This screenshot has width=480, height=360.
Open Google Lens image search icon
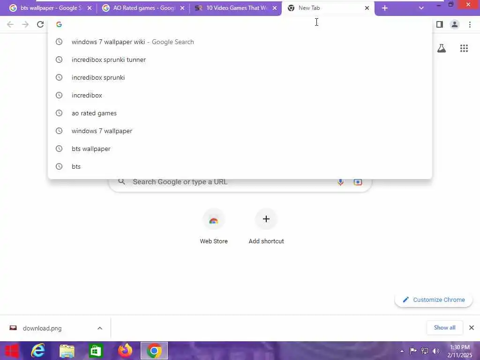(x=358, y=182)
